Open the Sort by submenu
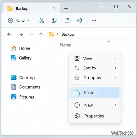Screen dimensions: 137x138 click(x=95, y=68)
